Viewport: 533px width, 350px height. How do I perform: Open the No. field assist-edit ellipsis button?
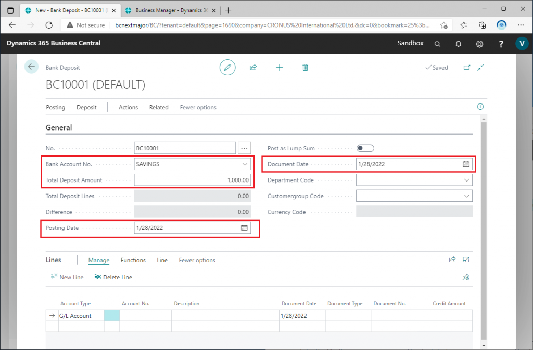244,148
